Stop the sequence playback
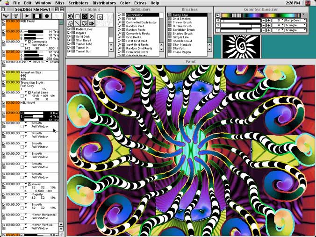This screenshot has width=316, height=237. click(37, 16)
